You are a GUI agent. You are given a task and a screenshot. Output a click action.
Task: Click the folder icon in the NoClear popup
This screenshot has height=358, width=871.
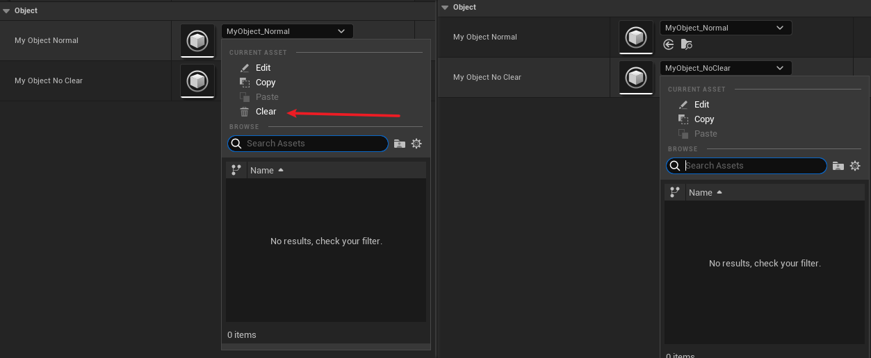(838, 166)
